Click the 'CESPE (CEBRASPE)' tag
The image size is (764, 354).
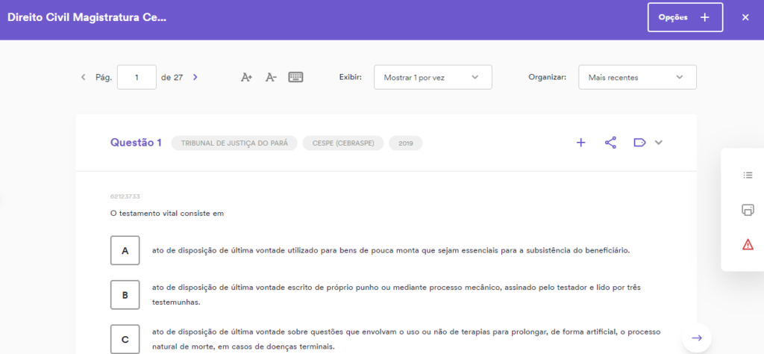point(343,143)
